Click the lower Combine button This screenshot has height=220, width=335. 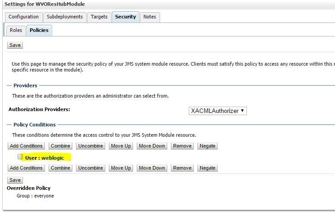(60, 168)
